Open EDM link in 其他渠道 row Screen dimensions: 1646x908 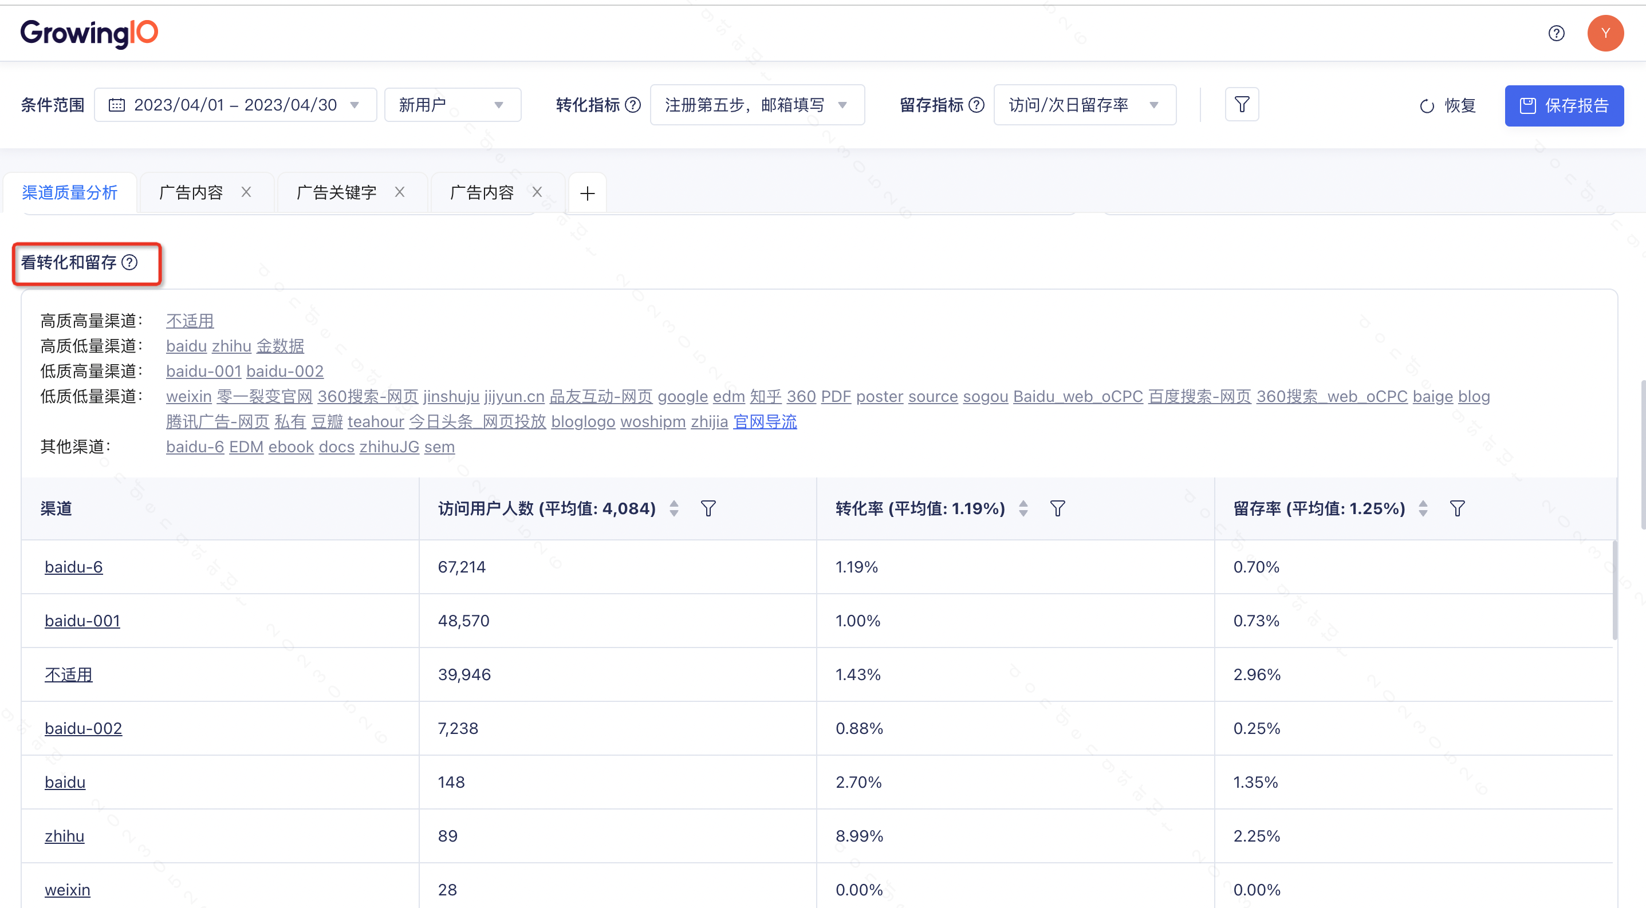pos(246,447)
